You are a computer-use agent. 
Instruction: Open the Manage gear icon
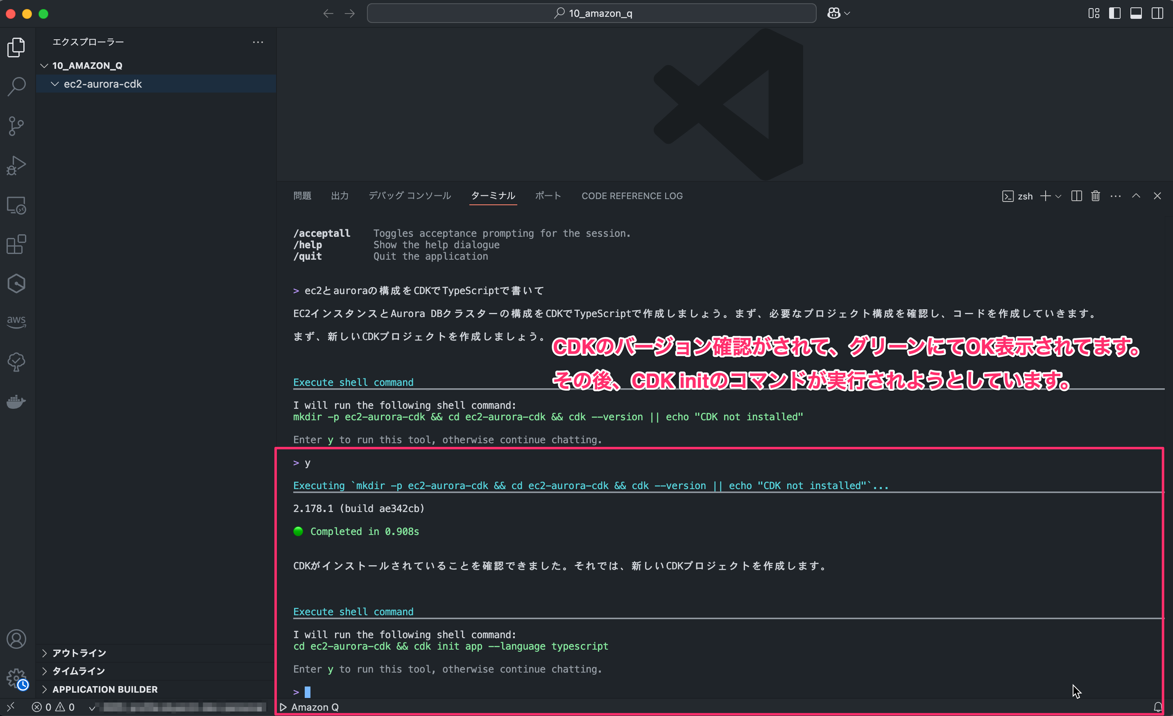(x=16, y=678)
